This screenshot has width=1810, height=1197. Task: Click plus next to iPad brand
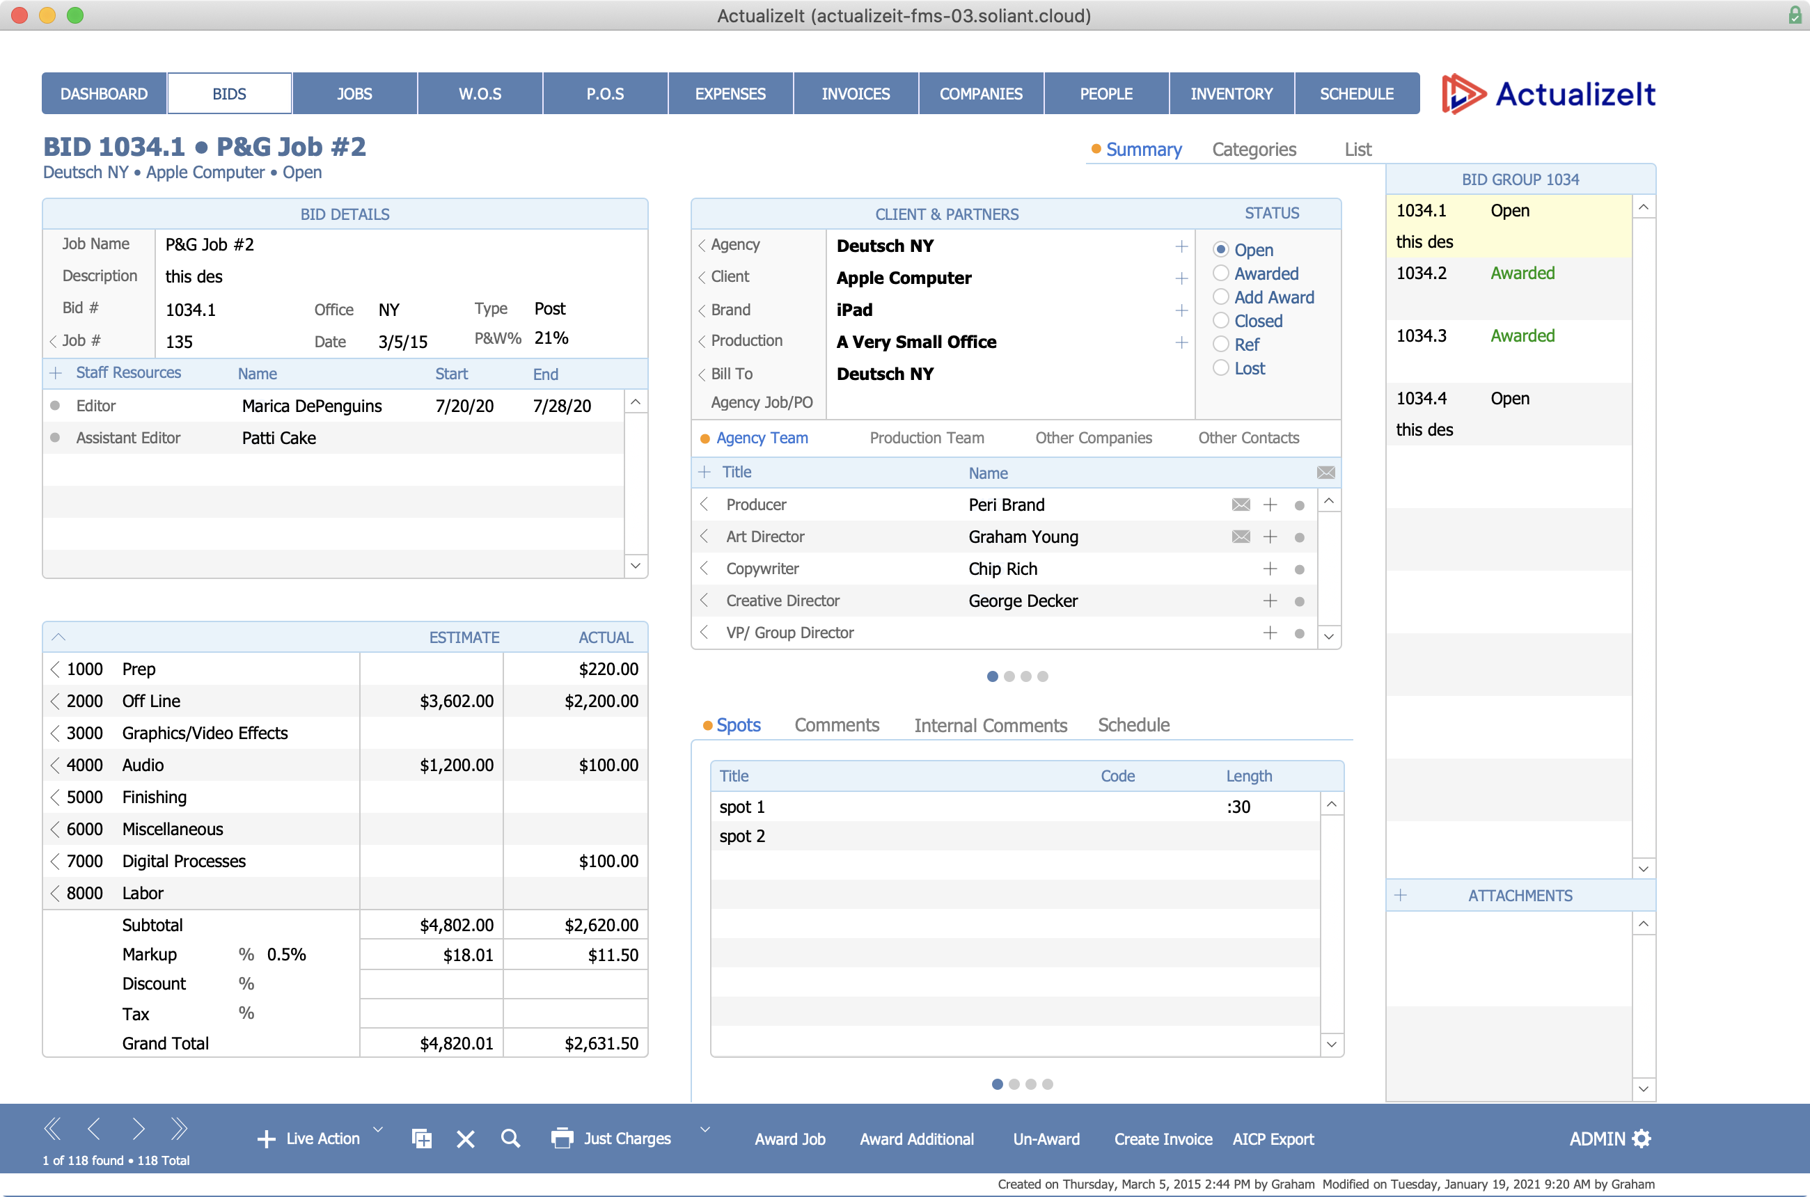point(1181,310)
